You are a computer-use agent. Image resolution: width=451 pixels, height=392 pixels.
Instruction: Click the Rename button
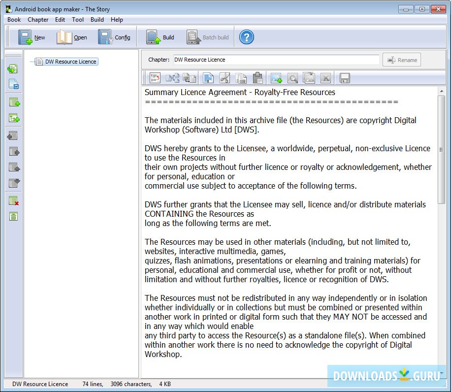(x=402, y=60)
